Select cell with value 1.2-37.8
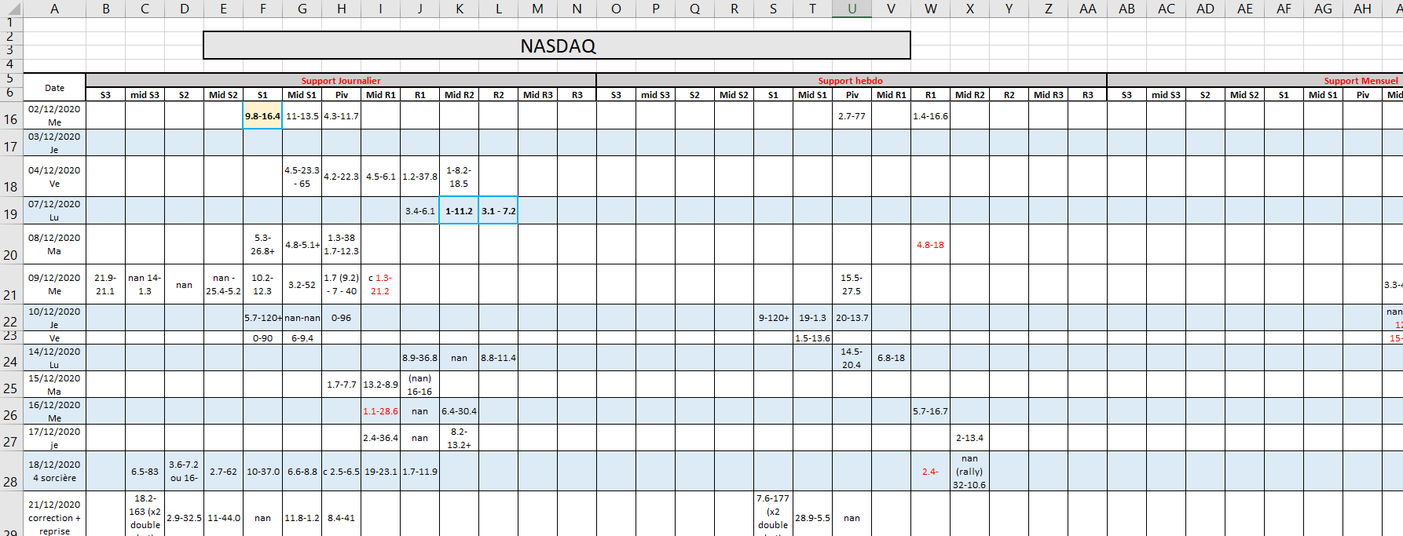This screenshot has width=1403, height=536. tap(419, 177)
